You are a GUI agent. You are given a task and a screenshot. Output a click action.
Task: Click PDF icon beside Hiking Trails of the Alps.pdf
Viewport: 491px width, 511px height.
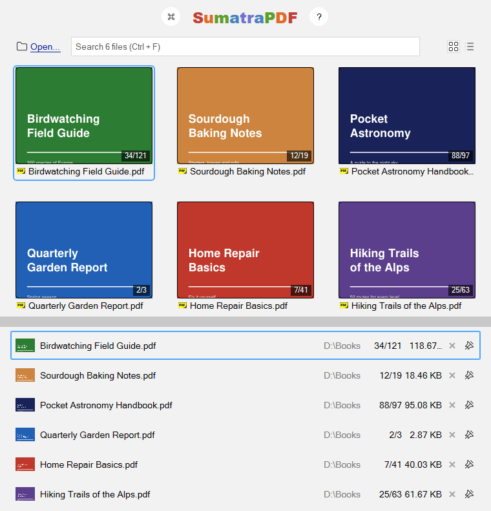pyautogui.click(x=344, y=306)
